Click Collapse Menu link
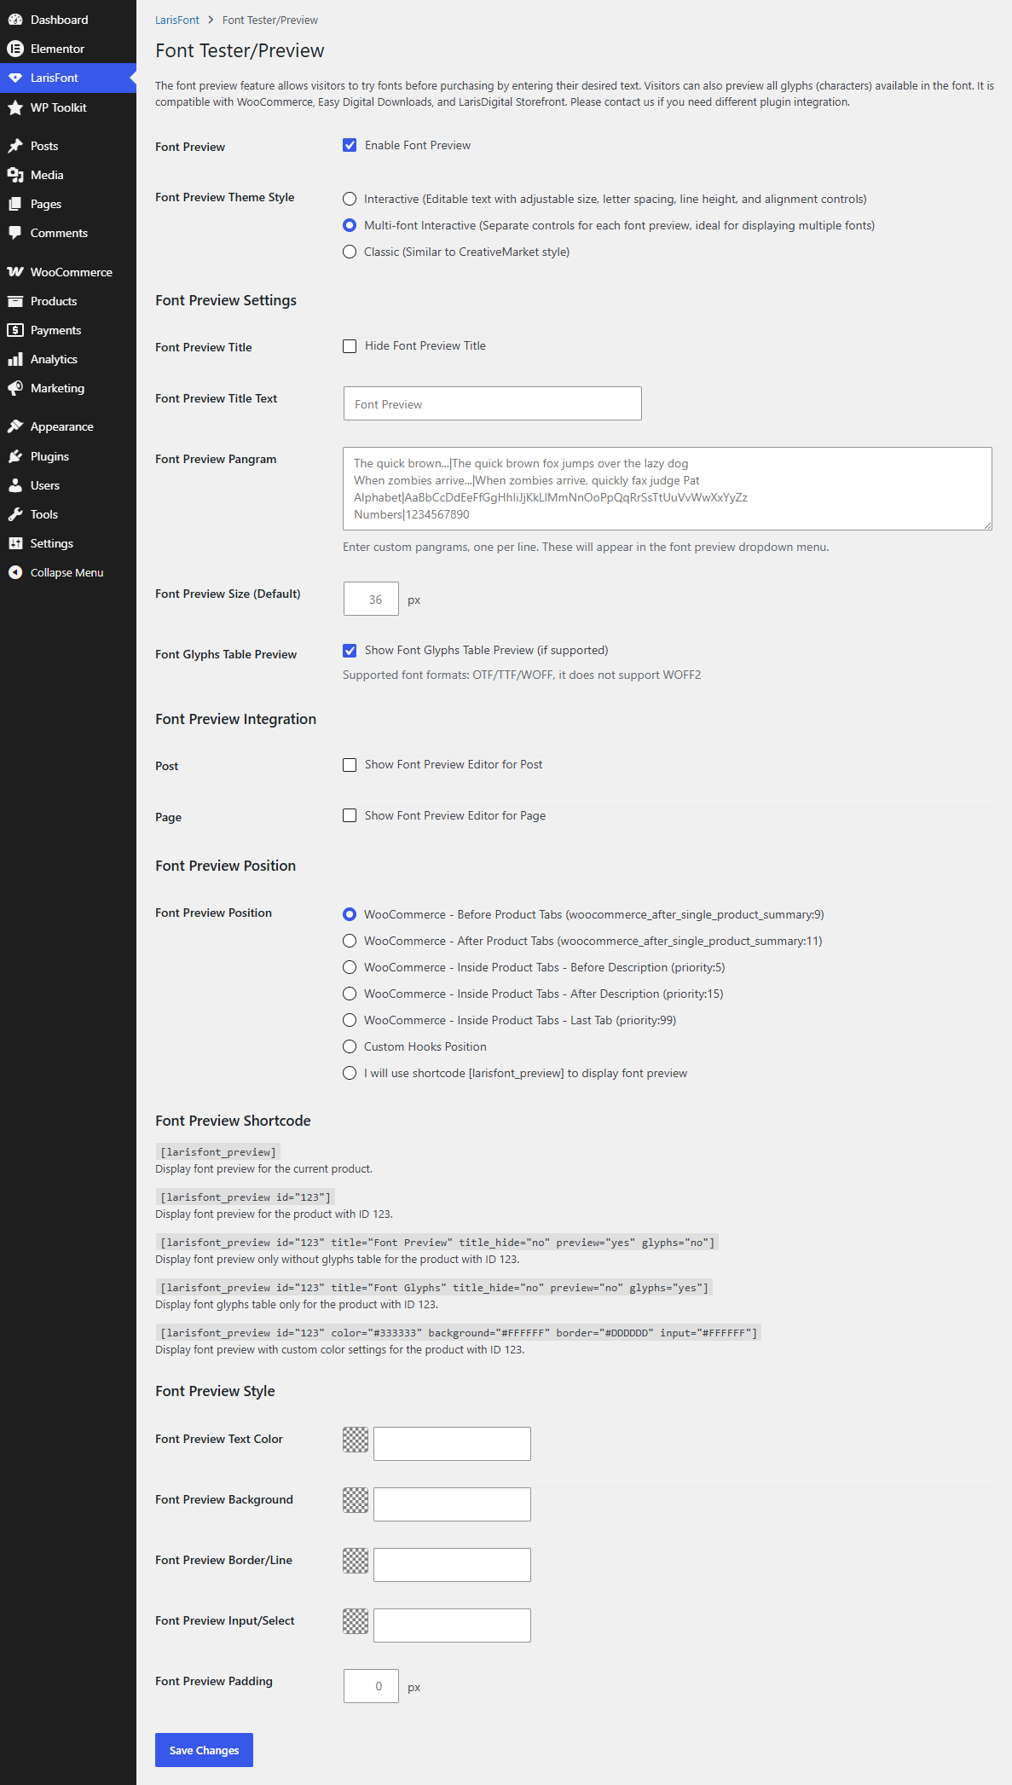The image size is (1012, 1785). click(67, 572)
